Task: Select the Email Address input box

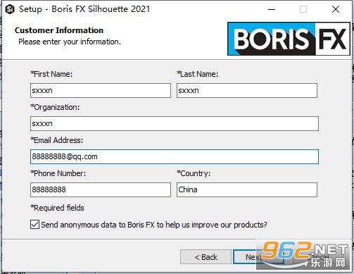Action: click(175, 156)
